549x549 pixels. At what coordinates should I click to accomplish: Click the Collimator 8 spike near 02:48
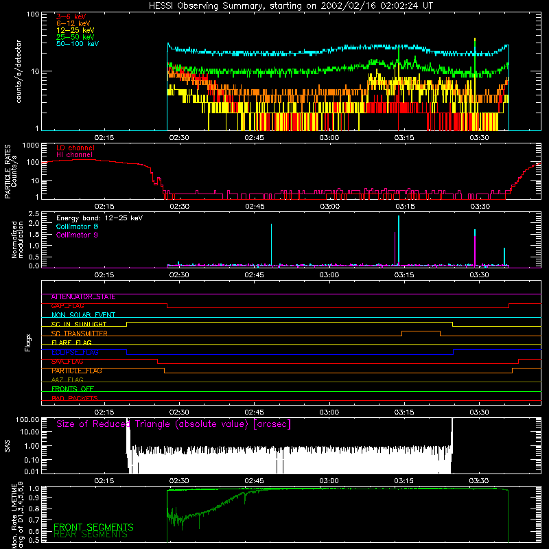[x=271, y=245]
